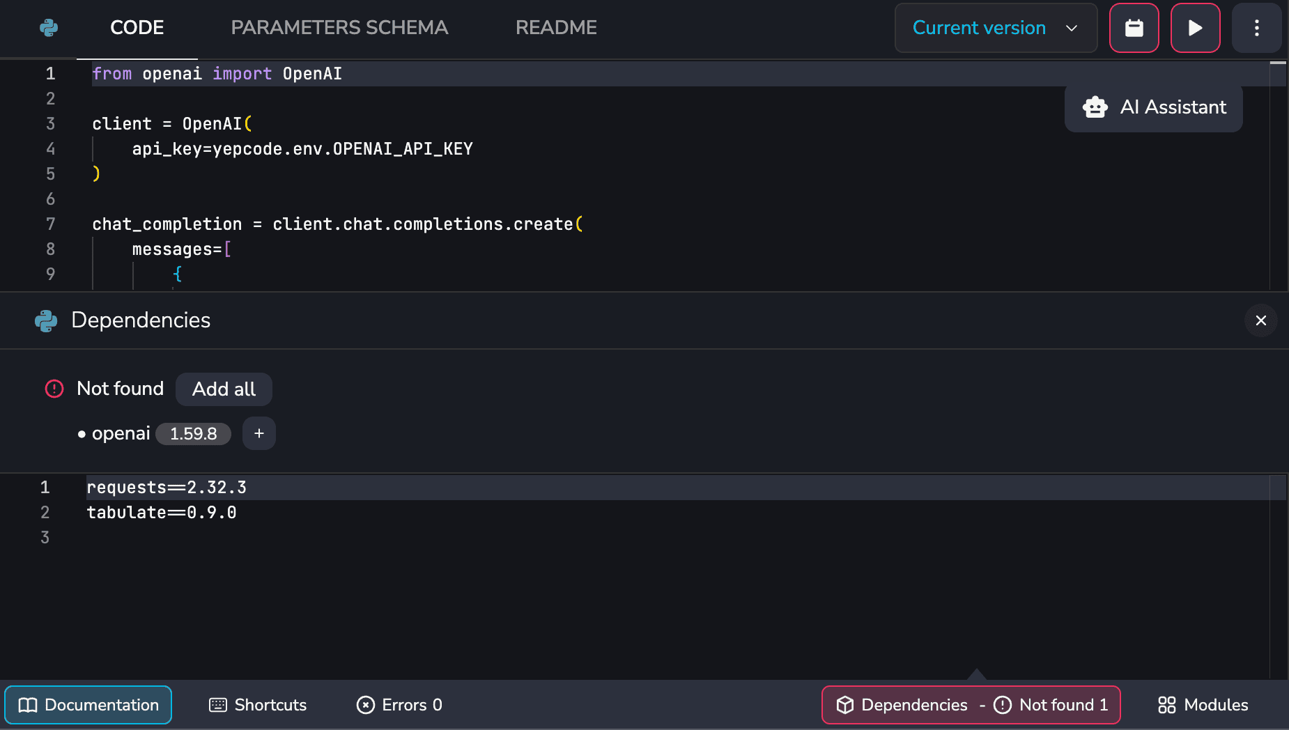Open the three-dot more options menu
Viewport: 1289px width, 730px height.
1257,28
